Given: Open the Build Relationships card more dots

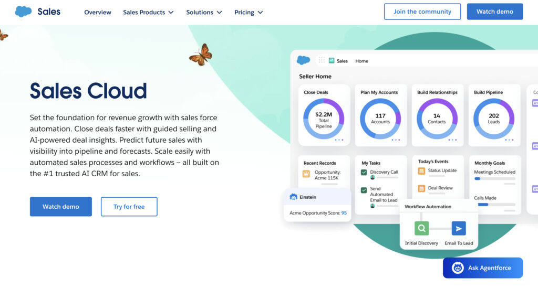Looking at the screenshot, I should pos(452,140).
